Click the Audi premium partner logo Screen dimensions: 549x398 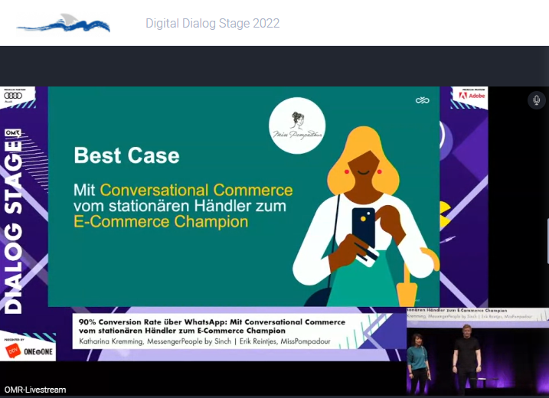point(14,96)
